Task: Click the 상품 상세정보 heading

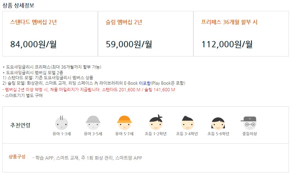Action: pos(19,5)
